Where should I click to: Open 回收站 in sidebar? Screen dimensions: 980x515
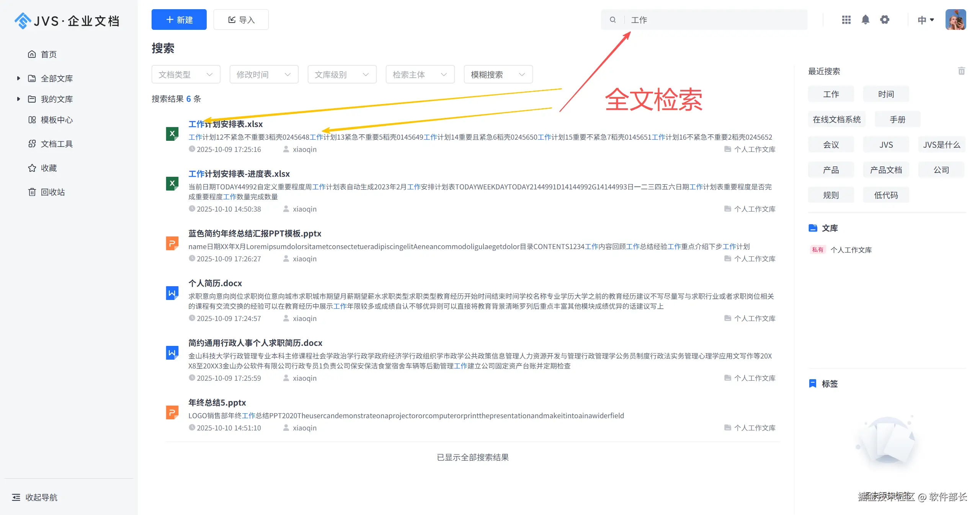(52, 192)
